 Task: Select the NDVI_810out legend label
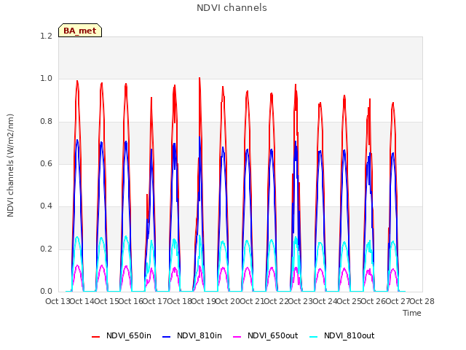(x=349, y=335)
